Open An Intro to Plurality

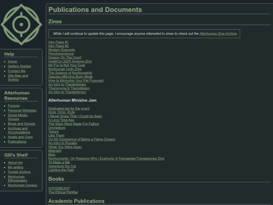pyautogui.click(x=63, y=143)
